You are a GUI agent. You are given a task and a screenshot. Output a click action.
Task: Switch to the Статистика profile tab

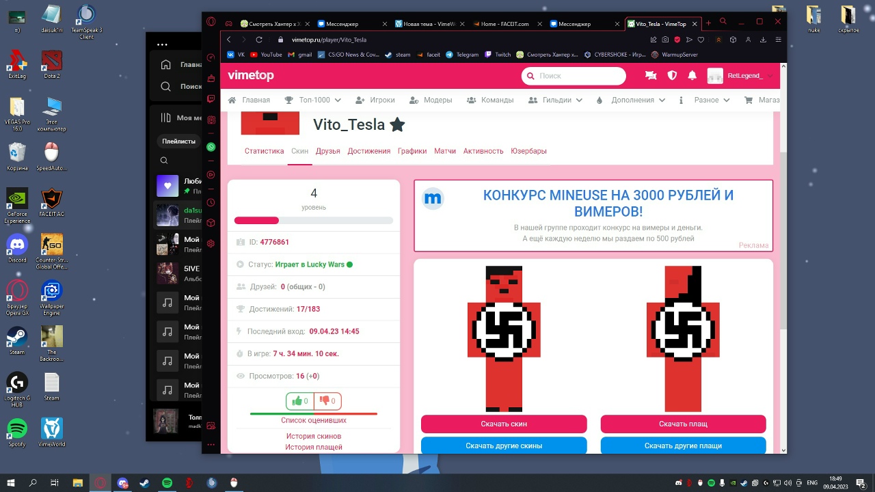264,151
